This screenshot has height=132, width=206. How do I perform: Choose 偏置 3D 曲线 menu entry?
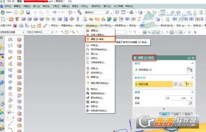(100, 39)
